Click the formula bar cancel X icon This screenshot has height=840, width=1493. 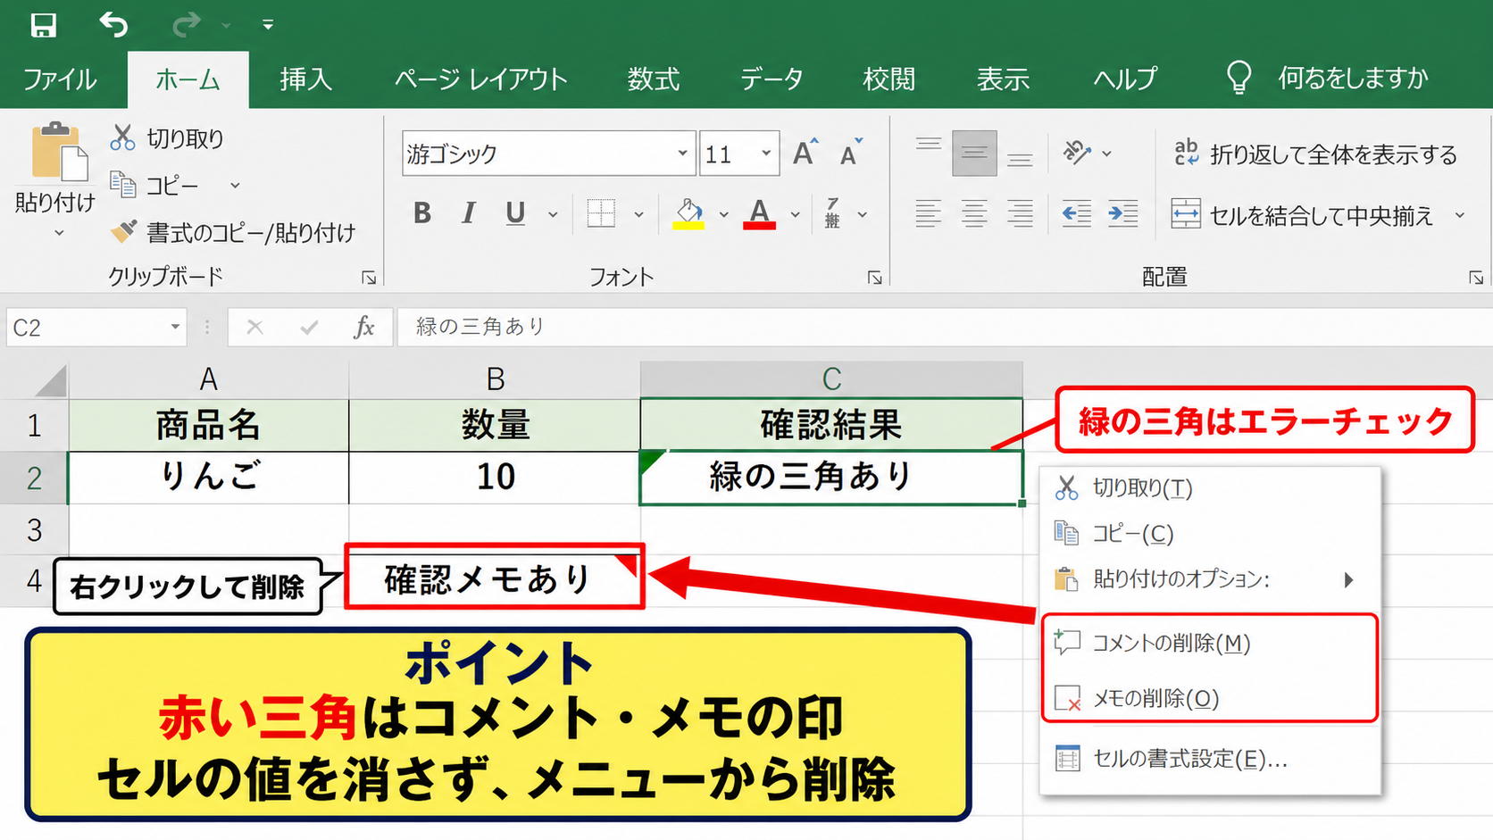point(254,328)
